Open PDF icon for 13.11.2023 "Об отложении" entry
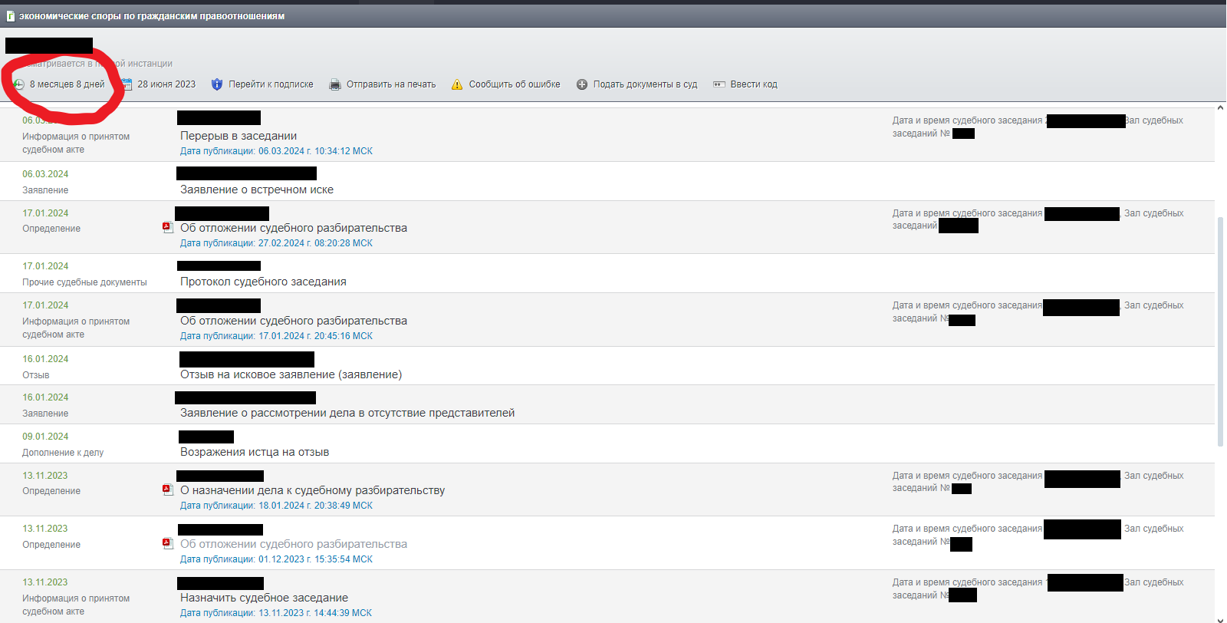The image size is (1227, 623). tap(167, 544)
